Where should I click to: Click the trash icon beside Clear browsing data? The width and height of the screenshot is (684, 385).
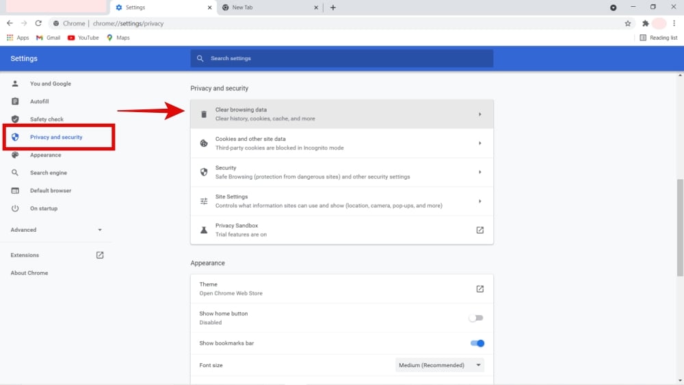click(x=204, y=114)
